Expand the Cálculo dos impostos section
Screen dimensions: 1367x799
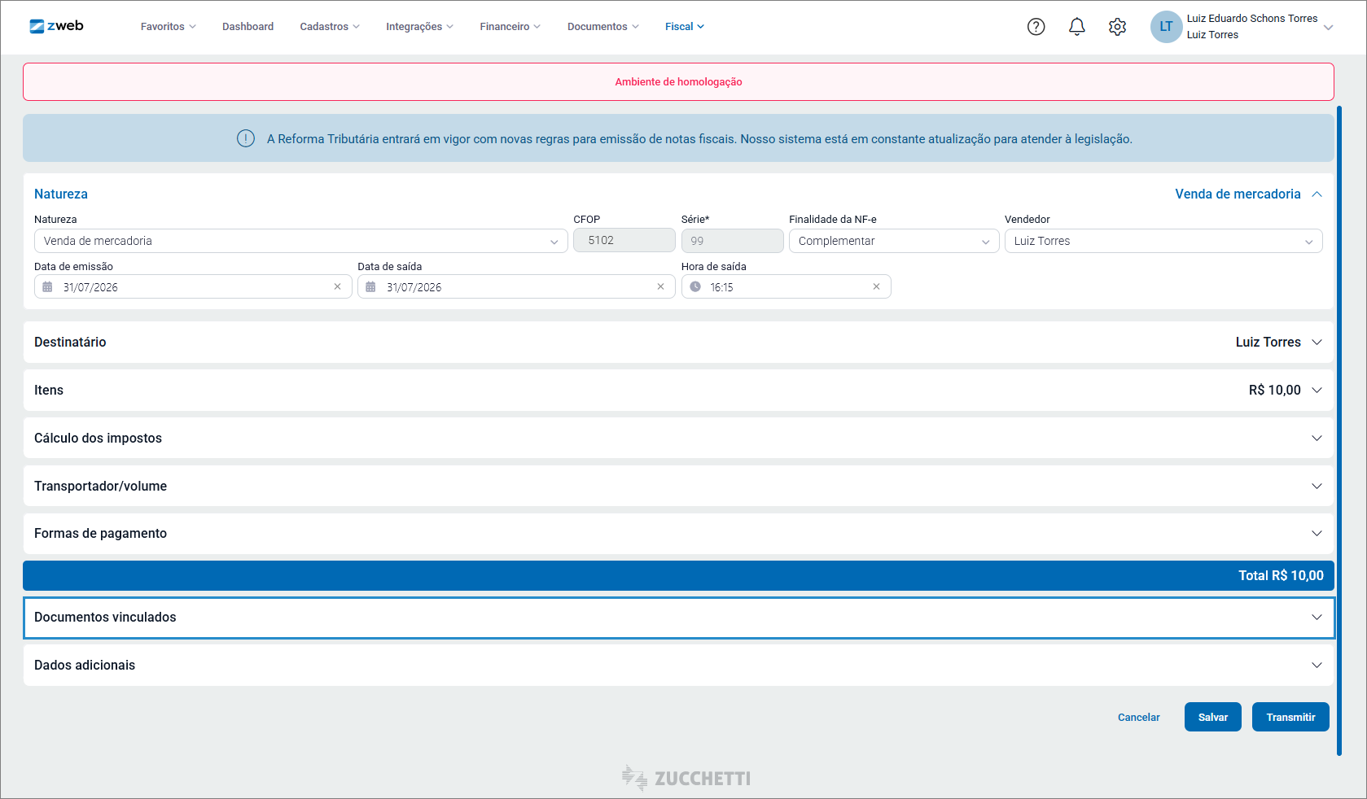[x=678, y=438]
